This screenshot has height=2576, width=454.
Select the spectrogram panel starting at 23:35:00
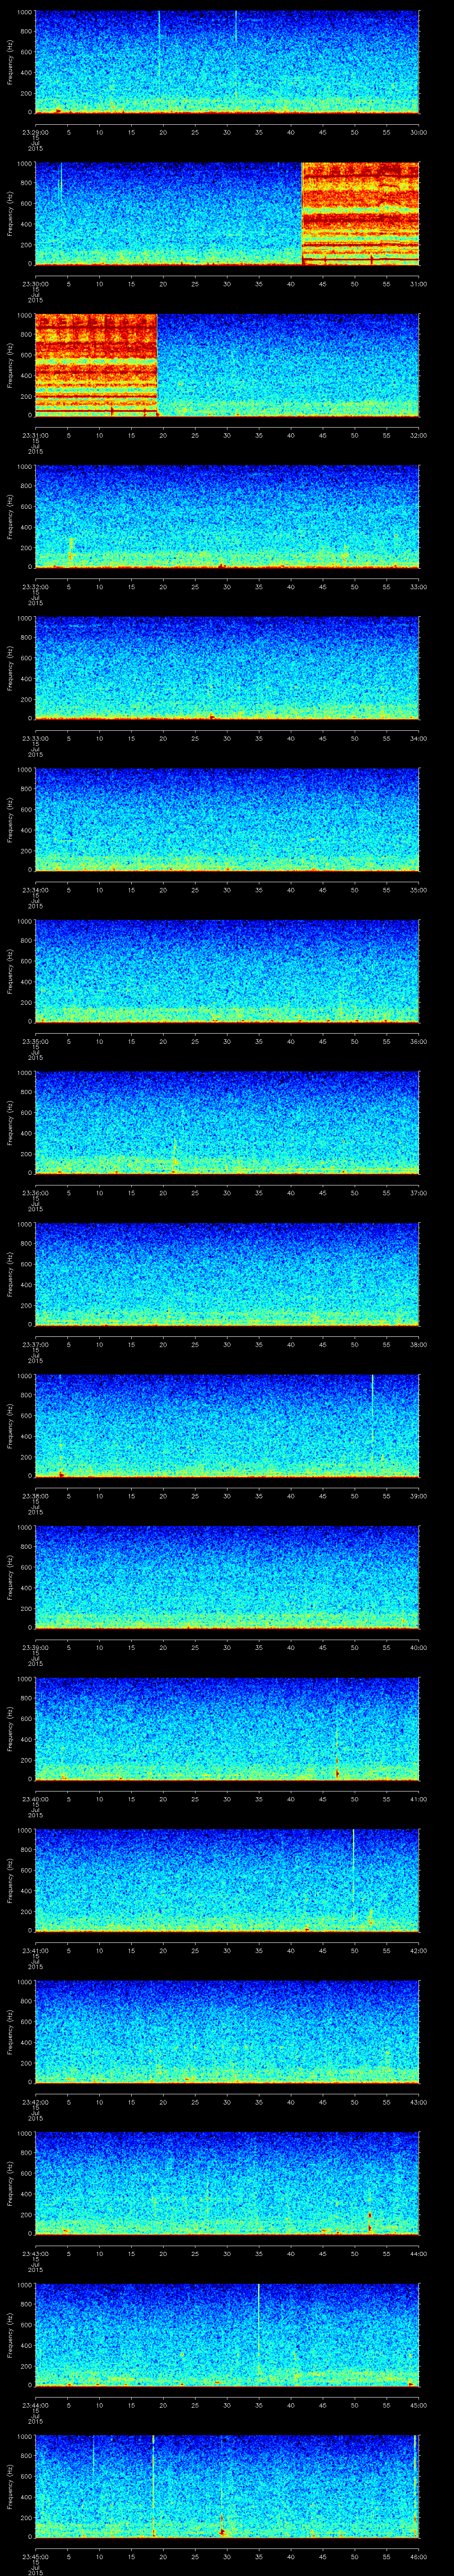point(227,971)
